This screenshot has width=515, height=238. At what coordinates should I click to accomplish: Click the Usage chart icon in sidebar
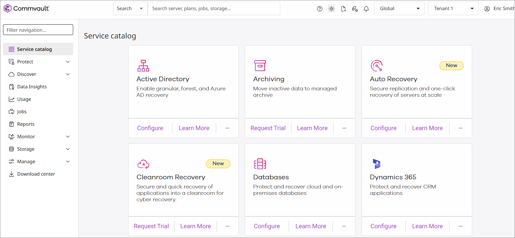coord(11,99)
